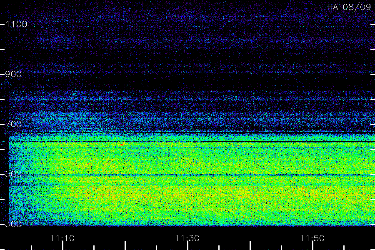Click the 1100 frequency axis label
This screenshot has width=375, height=250.
[x=16, y=24]
